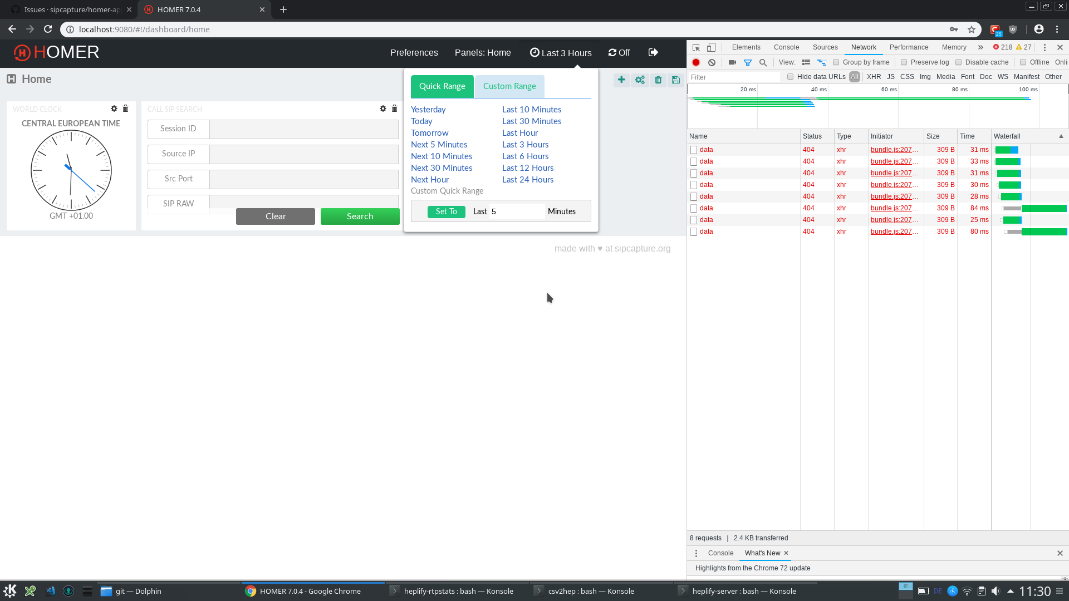Click the green Search button
This screenshot has width=1069, height=601.
tap(360, 216)
